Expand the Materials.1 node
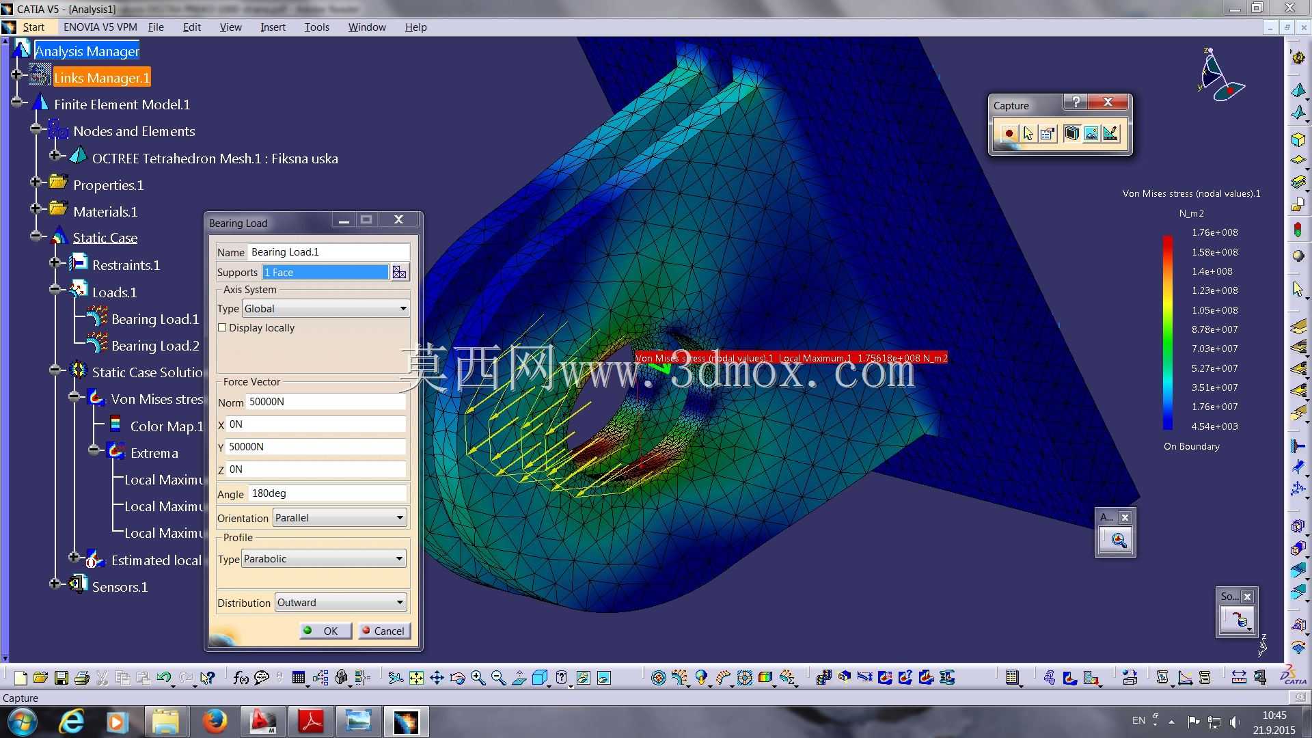1312x738 pixels. 36,208
